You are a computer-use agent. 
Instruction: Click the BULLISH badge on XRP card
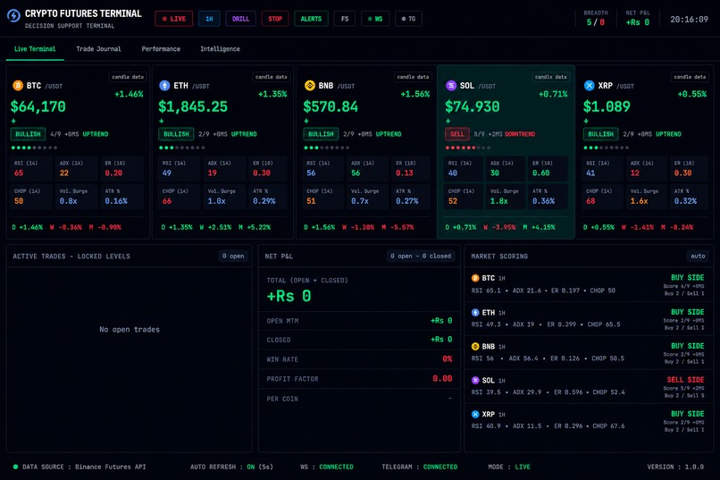(x=600, y=134)
